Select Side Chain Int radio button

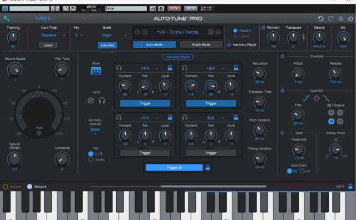pos(289,171)
